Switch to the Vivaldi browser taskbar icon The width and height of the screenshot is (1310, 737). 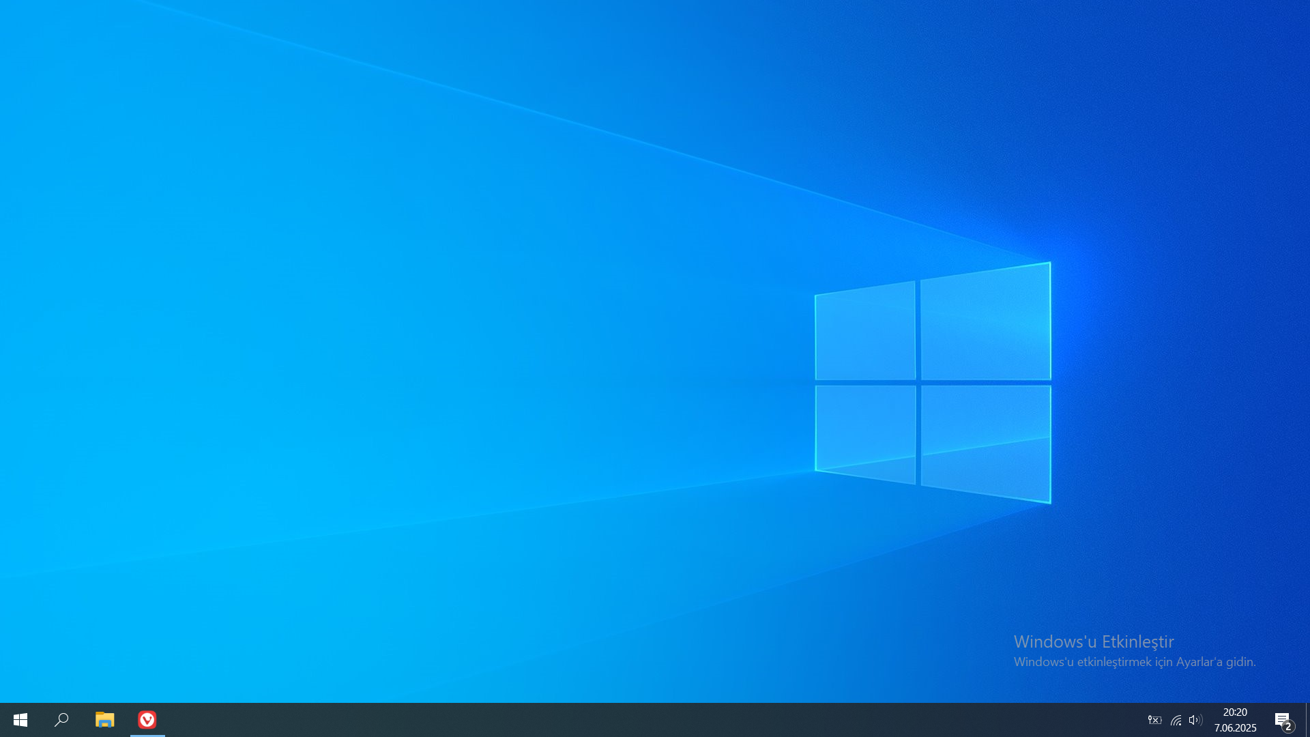[x=147, y=720]
